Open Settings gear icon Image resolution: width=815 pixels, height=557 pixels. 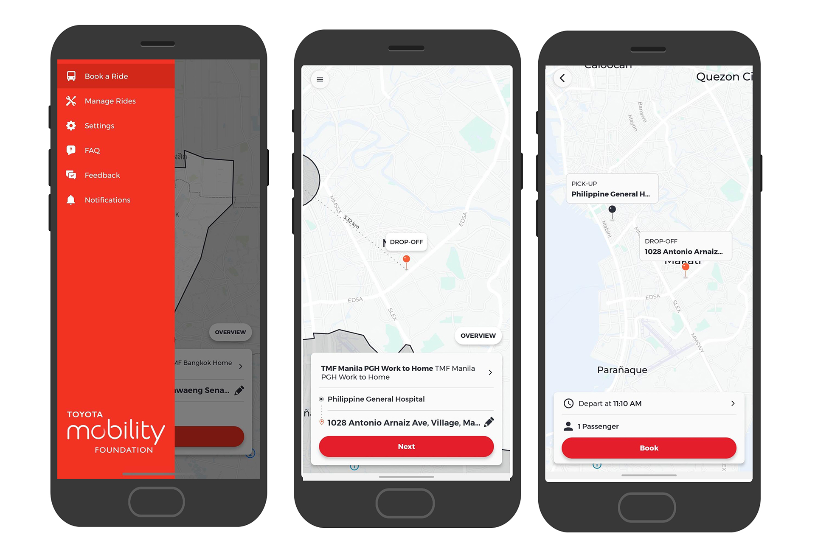pos(73,125)
